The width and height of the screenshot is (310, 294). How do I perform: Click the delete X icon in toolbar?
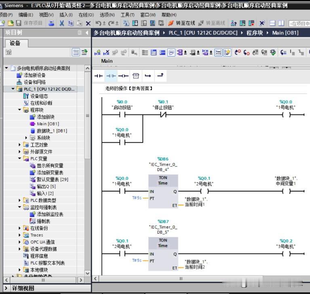(x=88, y=23)
